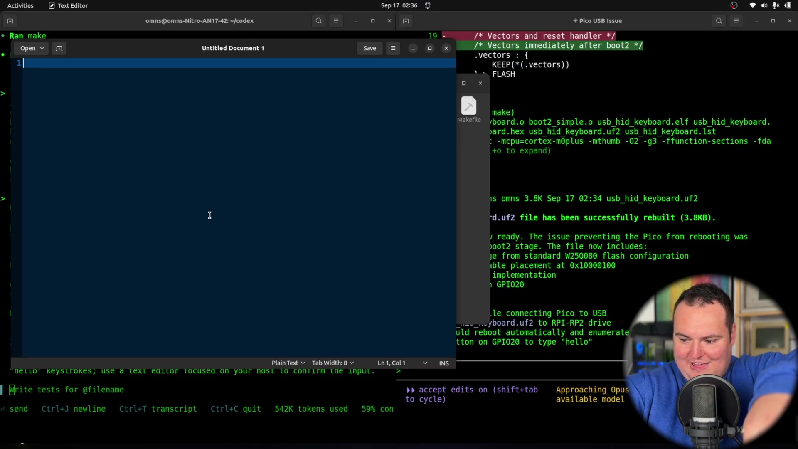Image resolution: width=798 pixels, height=449 pixels.
Task: Open the Text Editor app menu
Action: click(68, 5)
